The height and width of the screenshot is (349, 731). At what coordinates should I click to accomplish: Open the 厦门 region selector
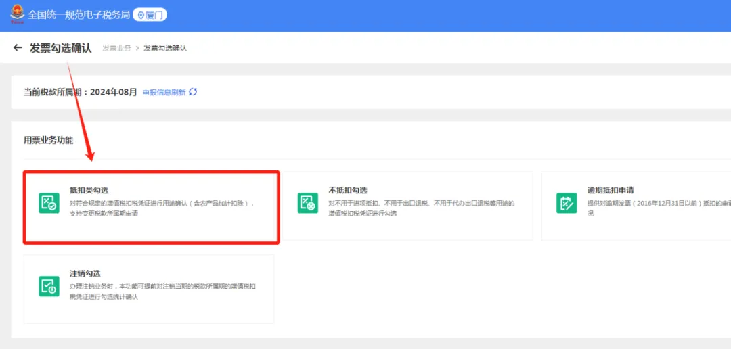tap(150, 16)
